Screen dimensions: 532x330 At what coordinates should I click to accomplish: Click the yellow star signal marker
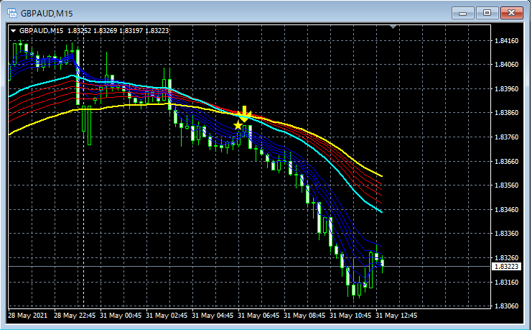tap(238, 125)
